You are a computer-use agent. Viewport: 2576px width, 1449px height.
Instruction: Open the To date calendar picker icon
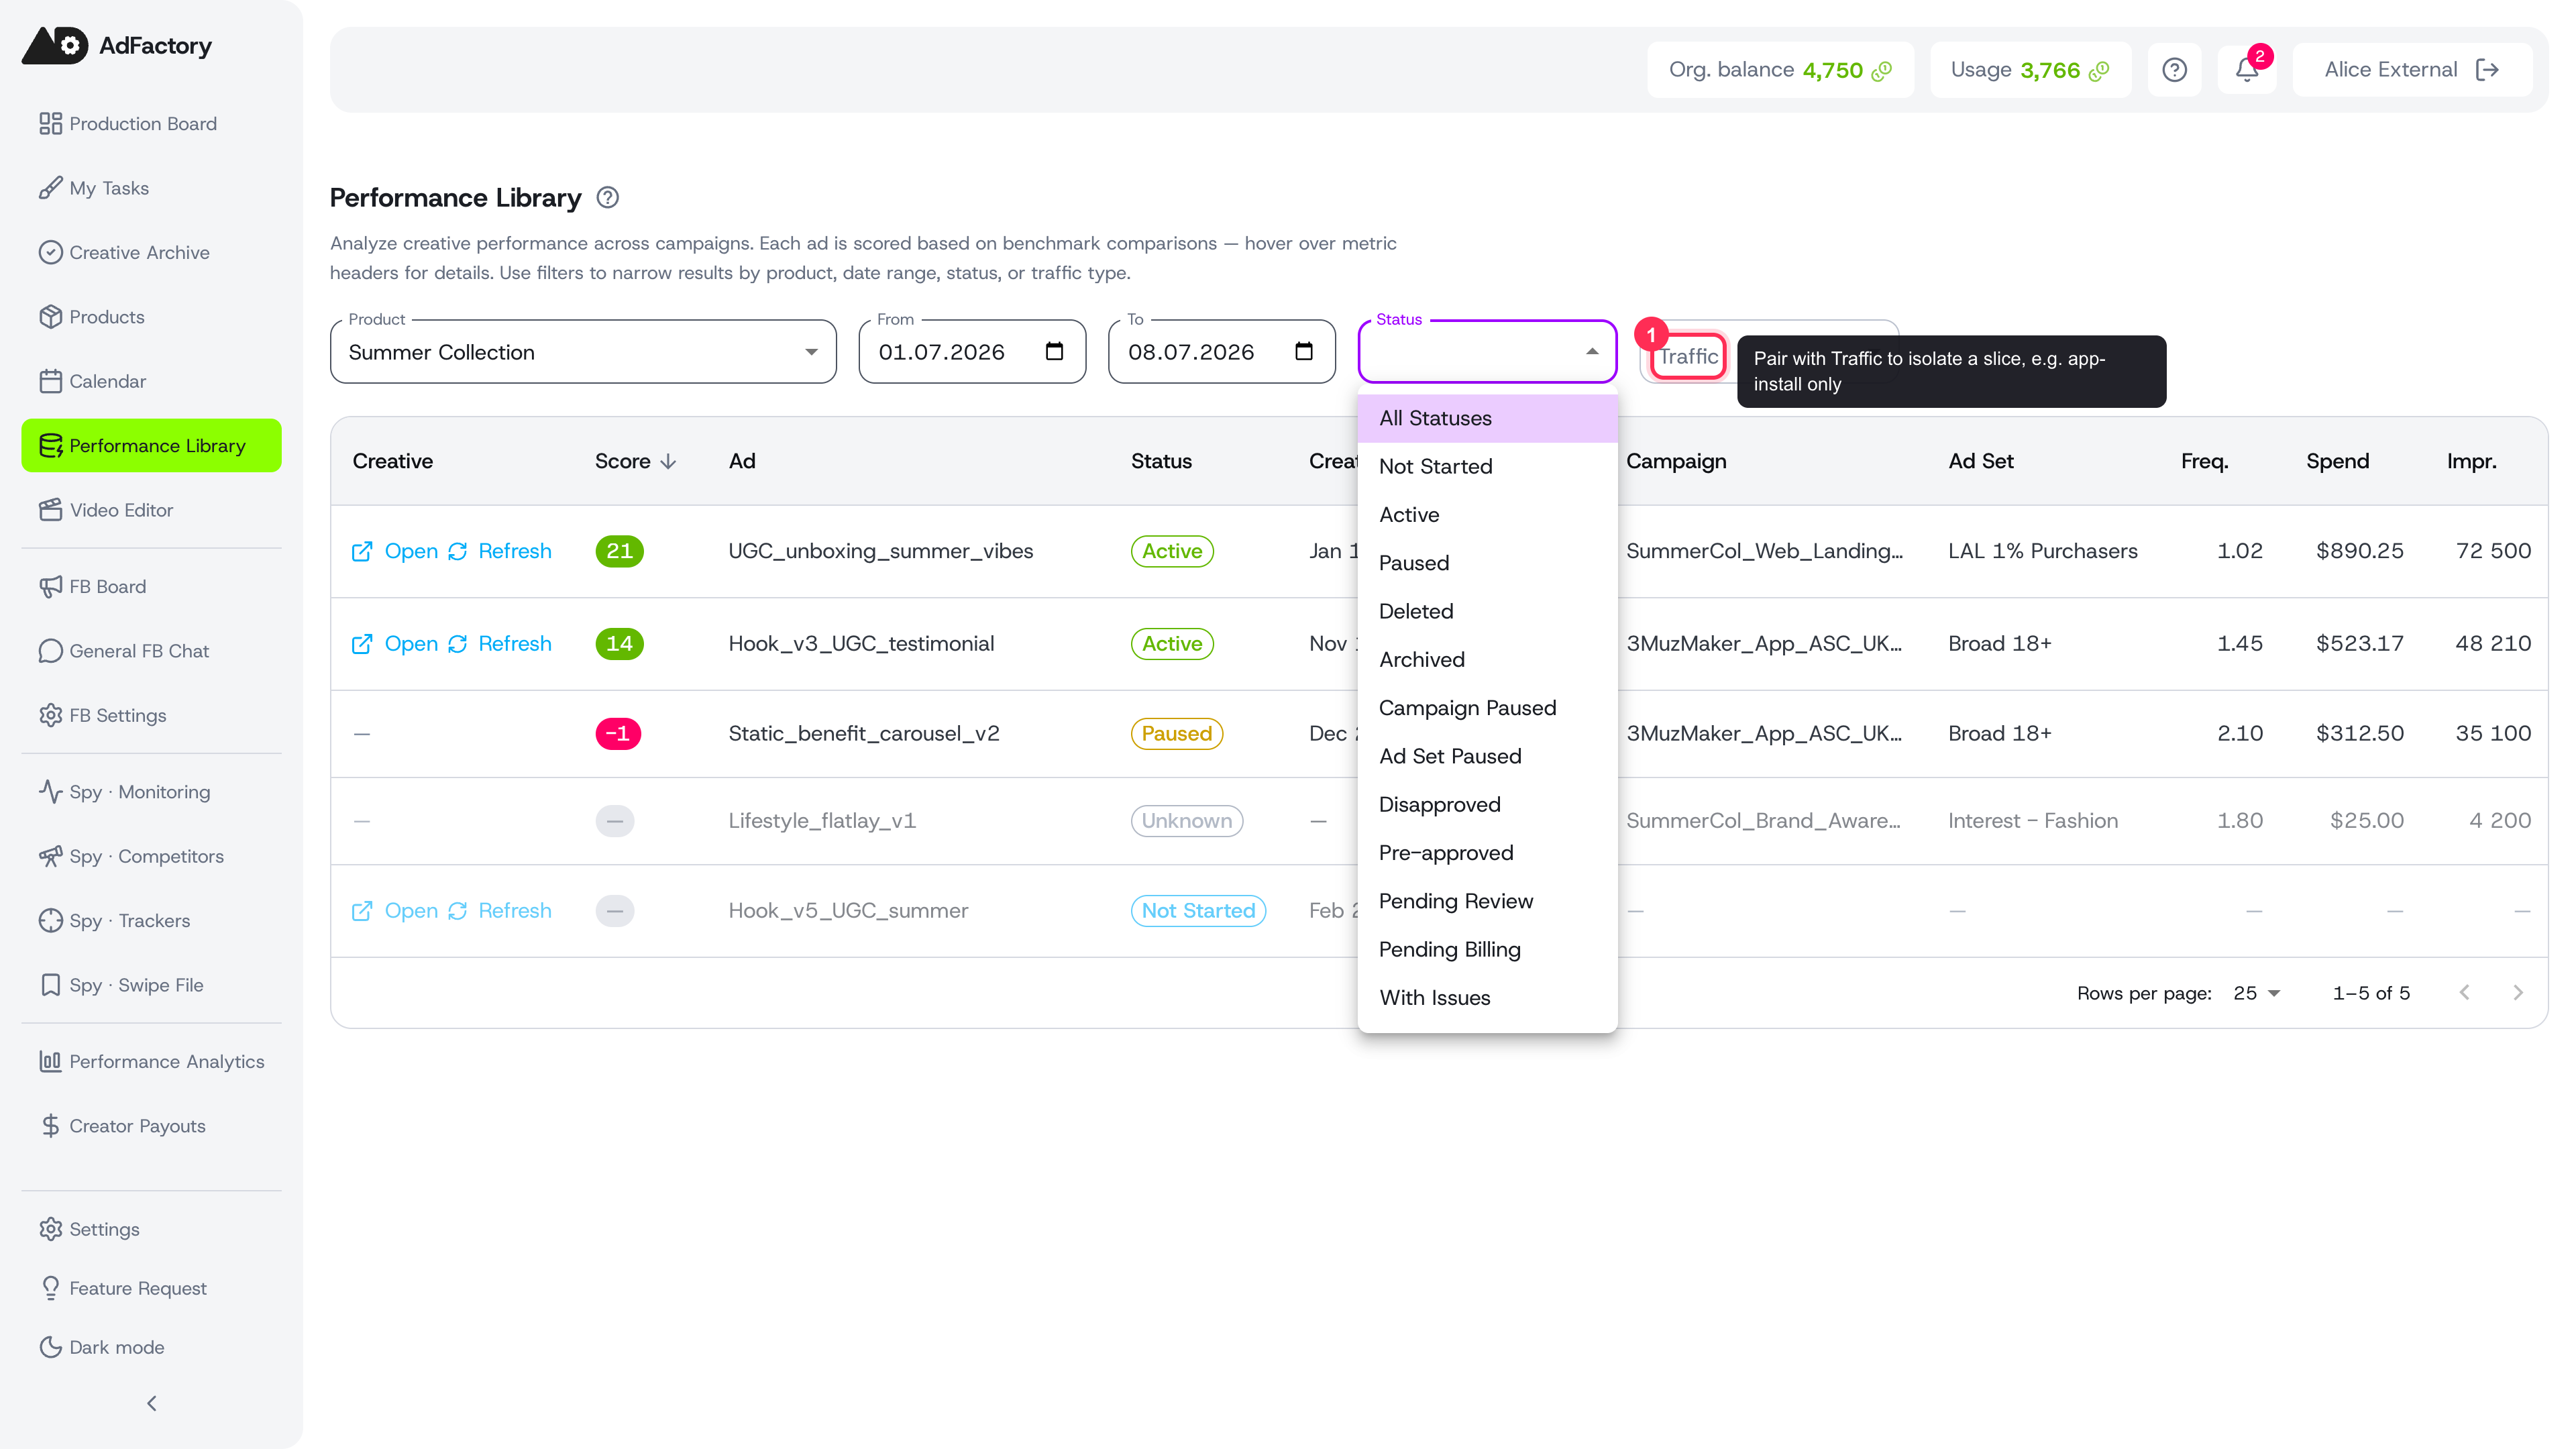(x=1304, y=351)
